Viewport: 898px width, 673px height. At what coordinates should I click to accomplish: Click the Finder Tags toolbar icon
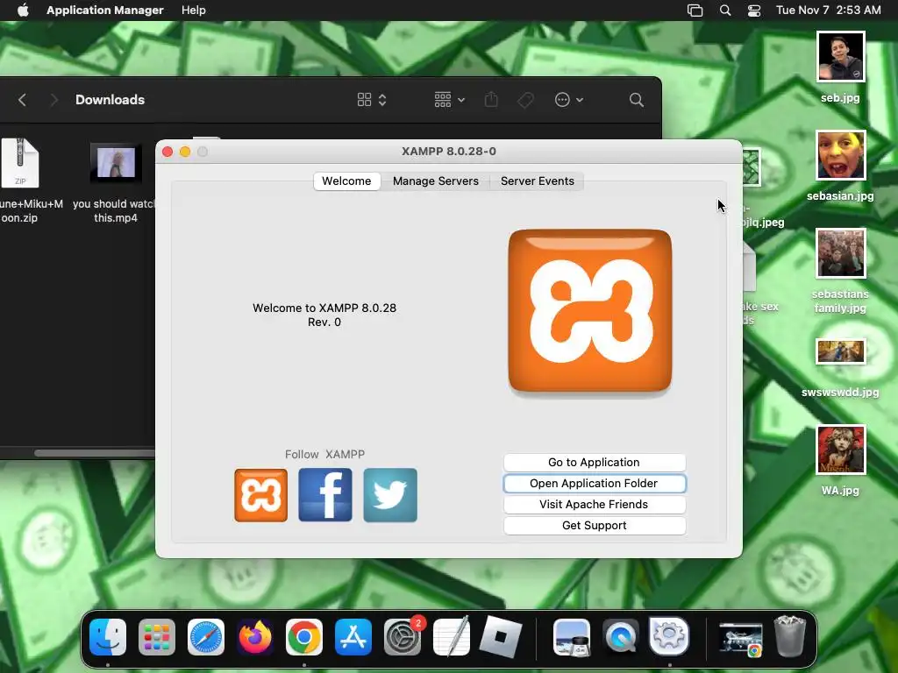[x=526, y=100]
